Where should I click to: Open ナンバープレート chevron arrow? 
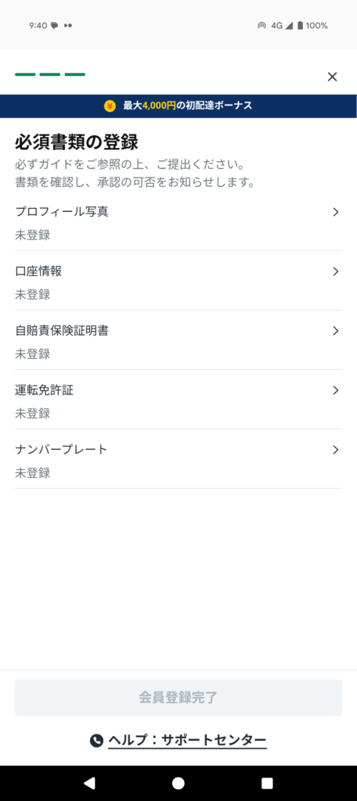336,450
